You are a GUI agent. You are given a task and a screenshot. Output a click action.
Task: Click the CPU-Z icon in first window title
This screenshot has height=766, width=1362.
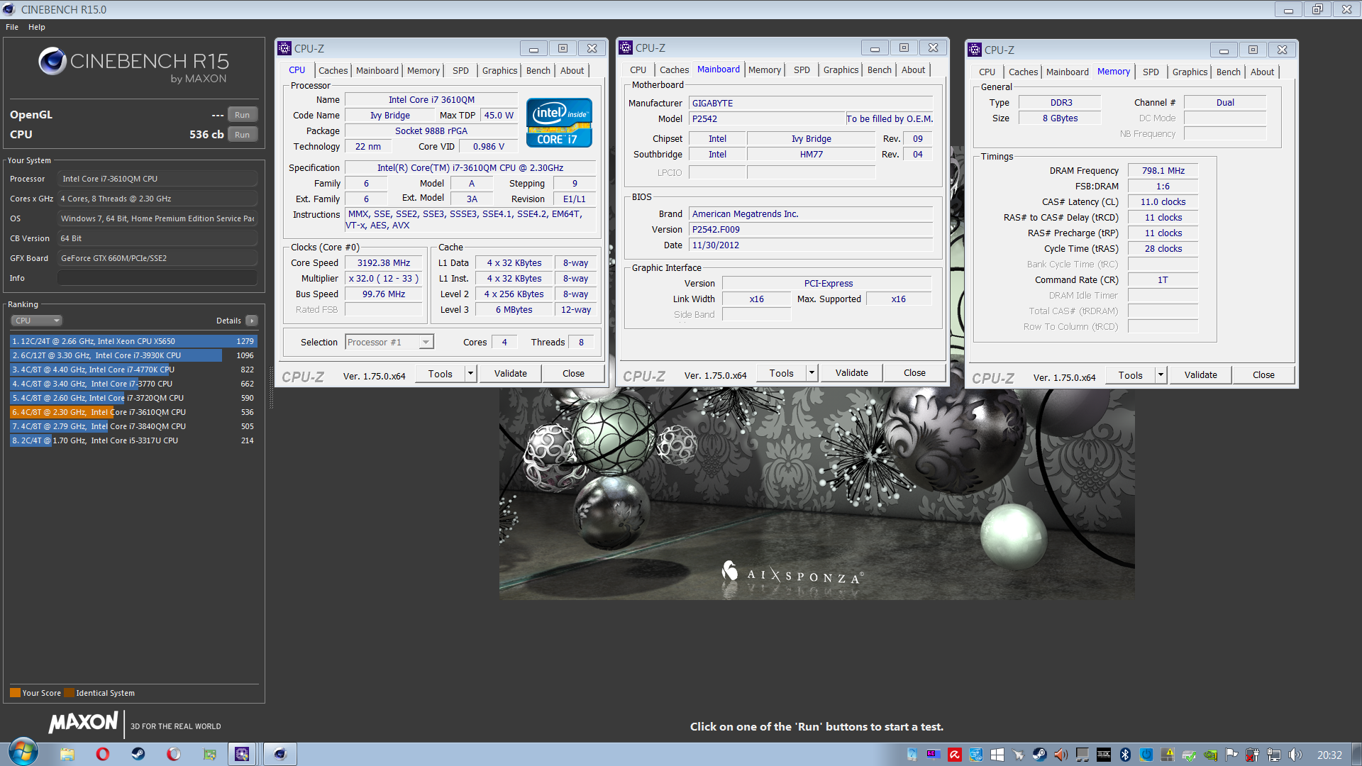tap(285, 48)
